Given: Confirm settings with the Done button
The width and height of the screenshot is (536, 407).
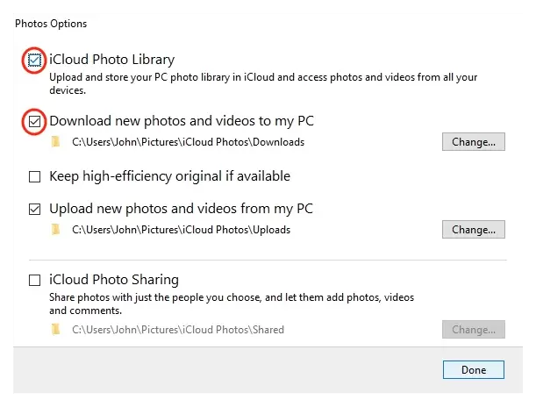Looking at the screenshot, I should coord(473,370).
